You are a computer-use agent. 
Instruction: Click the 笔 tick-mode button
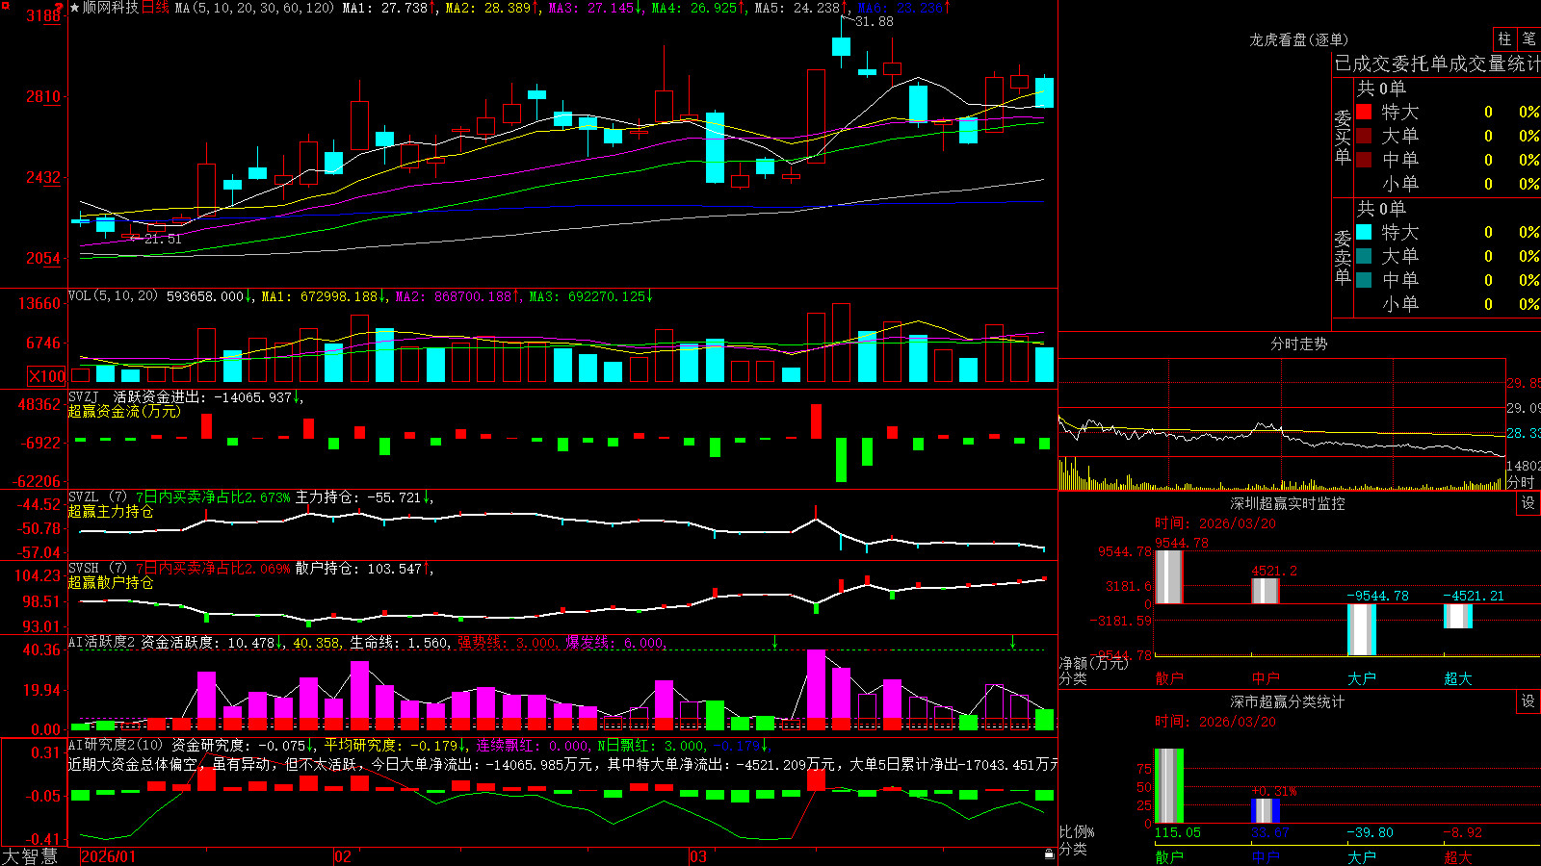[1528, 38]
